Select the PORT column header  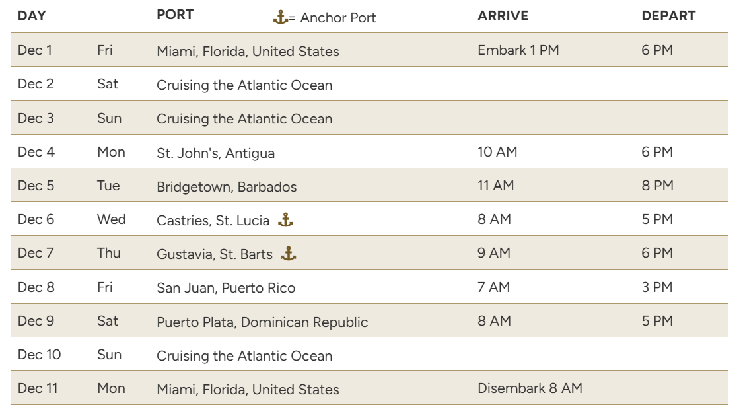(x=175, y=15)
